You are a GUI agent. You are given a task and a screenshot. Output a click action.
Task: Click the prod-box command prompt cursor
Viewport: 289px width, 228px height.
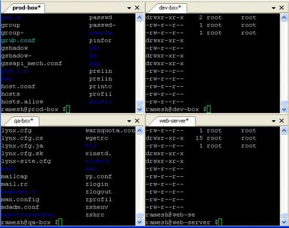[68, 109]
